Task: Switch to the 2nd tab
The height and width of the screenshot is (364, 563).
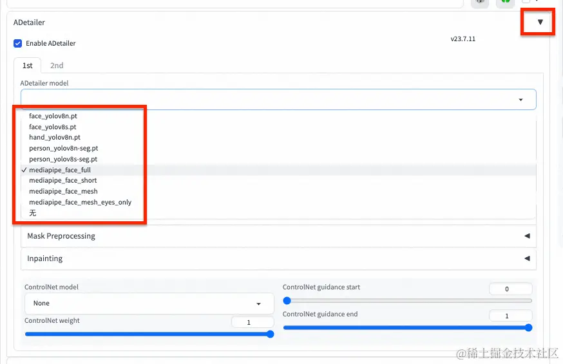Action: tap(57, 66)
